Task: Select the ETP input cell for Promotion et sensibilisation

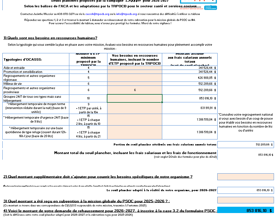Action: [x=134, y=72]
